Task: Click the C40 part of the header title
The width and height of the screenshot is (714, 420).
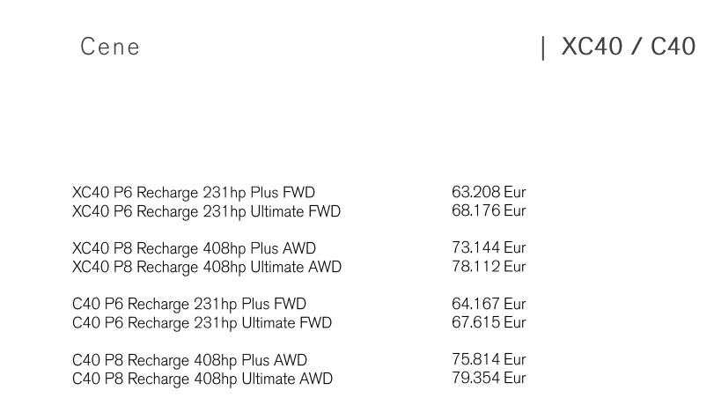Action: pyautogui.click(x=673, y=47)
